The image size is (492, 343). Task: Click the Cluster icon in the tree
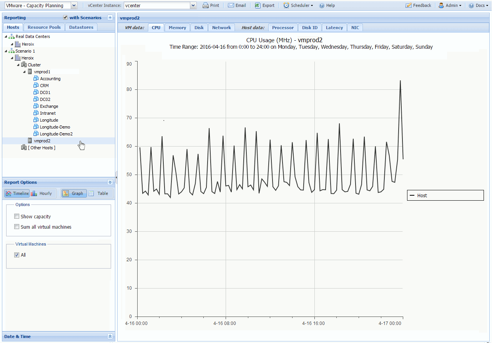(x=24, y=65)
